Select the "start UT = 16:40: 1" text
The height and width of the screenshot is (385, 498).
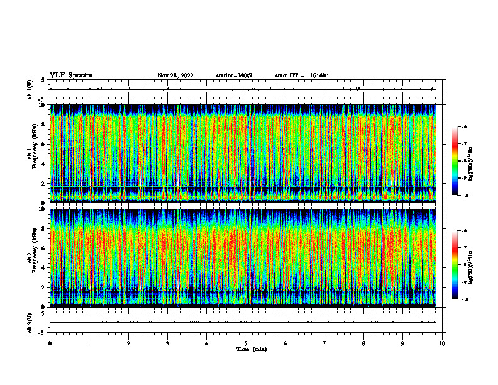tap(304, 75)
